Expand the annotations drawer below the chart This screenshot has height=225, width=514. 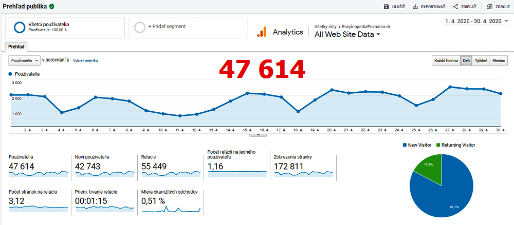click(x=258, y=134)
